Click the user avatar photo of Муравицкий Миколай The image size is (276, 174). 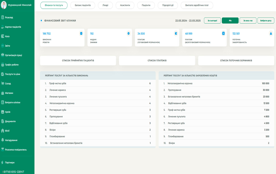point(4,5)
